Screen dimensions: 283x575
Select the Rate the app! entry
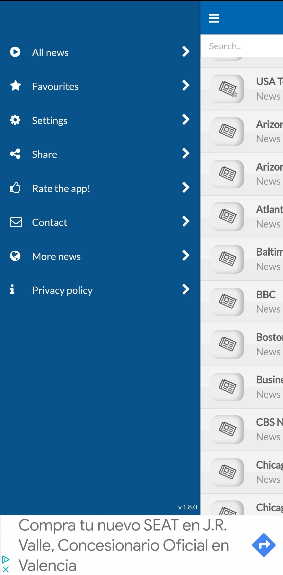61,188
